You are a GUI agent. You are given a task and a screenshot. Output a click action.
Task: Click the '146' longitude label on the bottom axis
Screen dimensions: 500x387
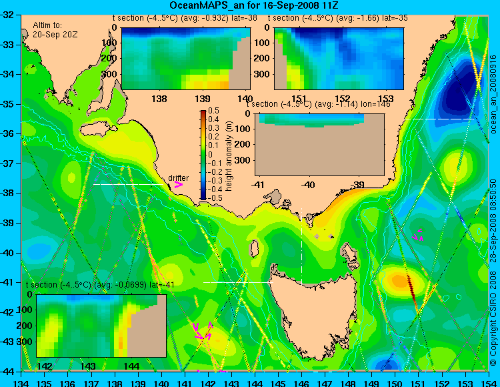click(x=301, y=383)
